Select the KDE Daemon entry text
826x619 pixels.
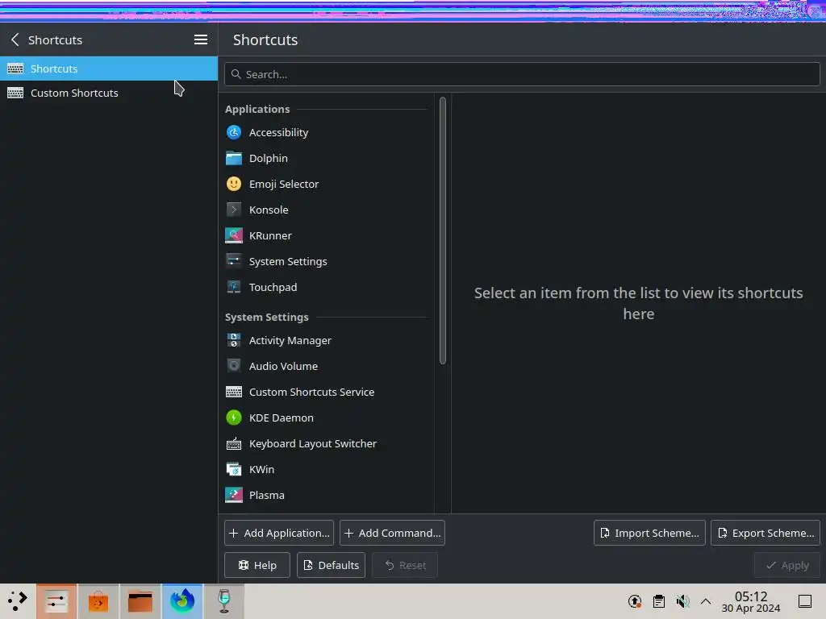point(281,418)
